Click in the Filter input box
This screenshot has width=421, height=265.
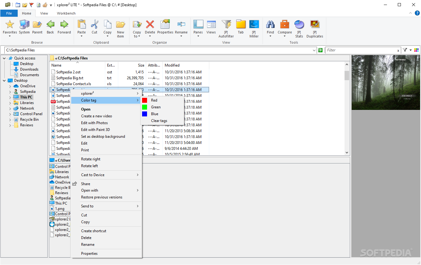point(361,50)
